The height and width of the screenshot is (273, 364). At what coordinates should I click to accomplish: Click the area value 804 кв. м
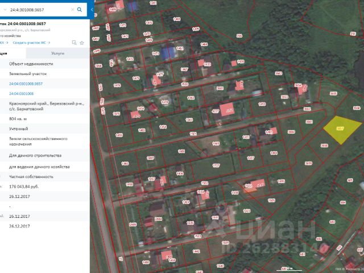coord(18,119)
